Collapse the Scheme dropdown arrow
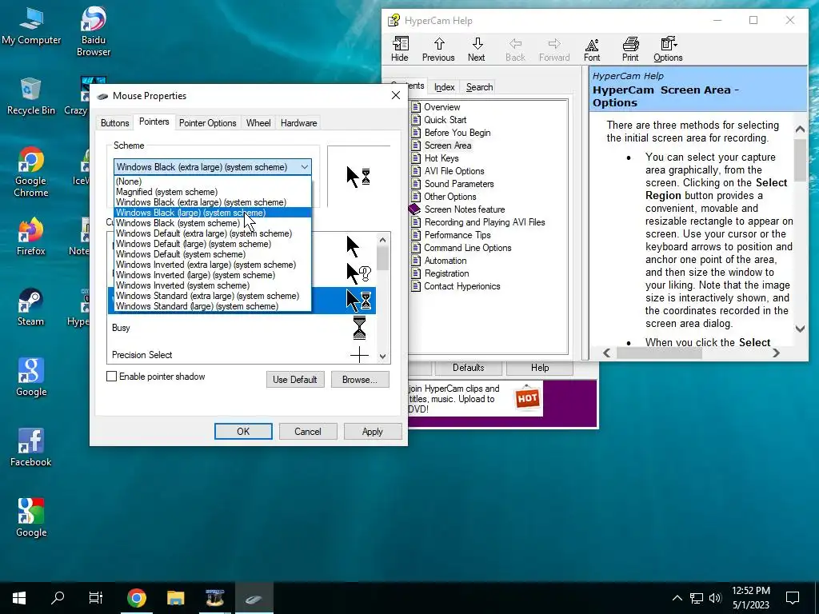Screen dimensions: 819x614 click(x=305, y=167)
